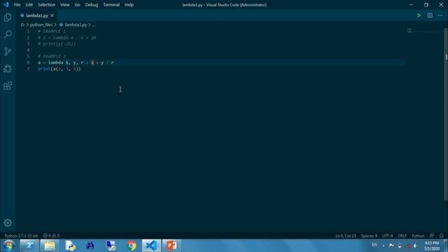
Task: Click the EXAMPLE 2 comment line
Action: point(52,56)
